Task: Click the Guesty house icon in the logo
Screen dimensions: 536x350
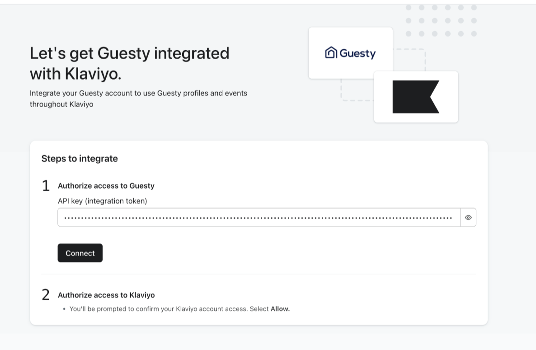Action: pos(331,53)
